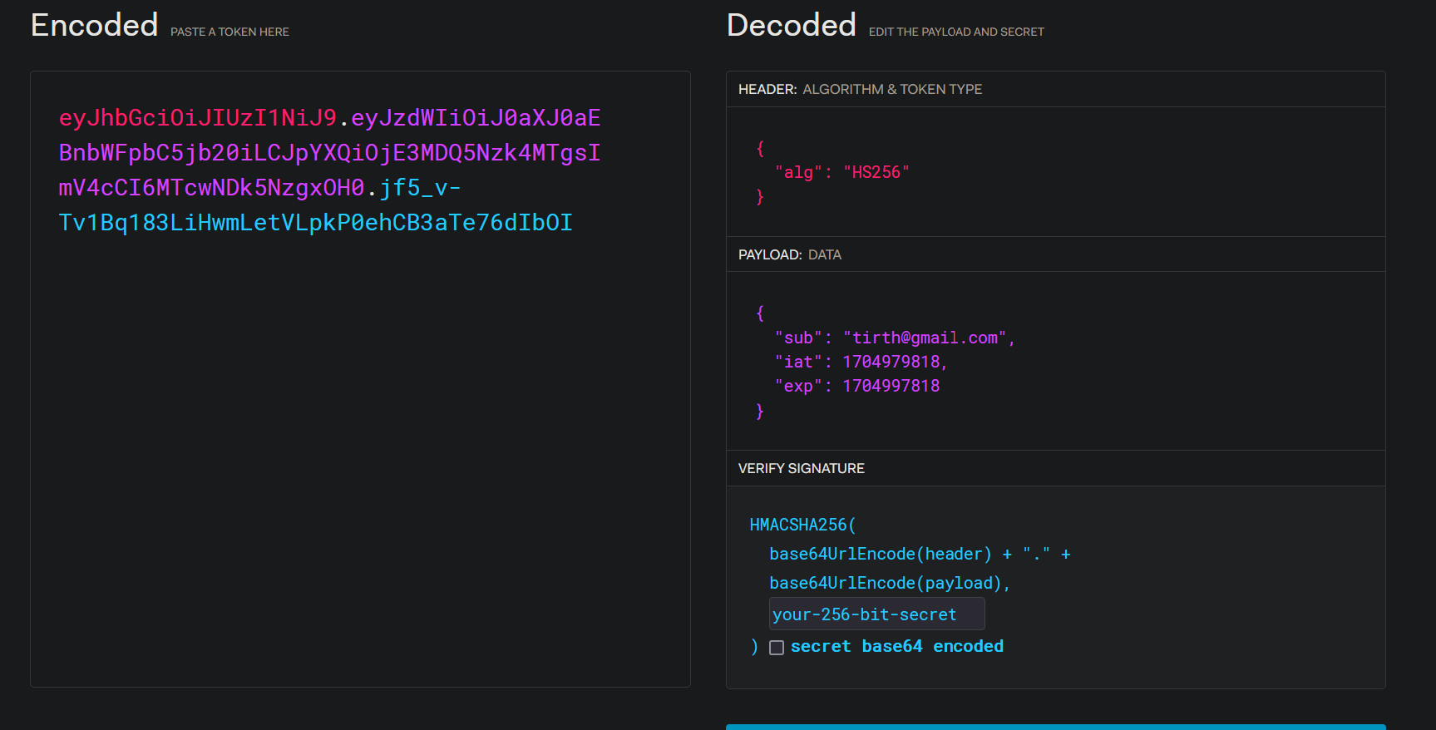Click the encoded token text area
1436x730 pixels.
pos(360,379)
